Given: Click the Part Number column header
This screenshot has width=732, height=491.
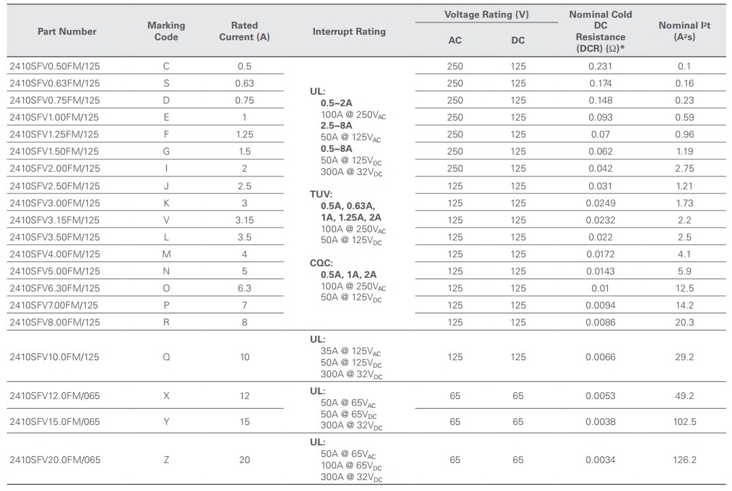Looking at the screenshot, I should pyautogui.click(x=67, y=31).
